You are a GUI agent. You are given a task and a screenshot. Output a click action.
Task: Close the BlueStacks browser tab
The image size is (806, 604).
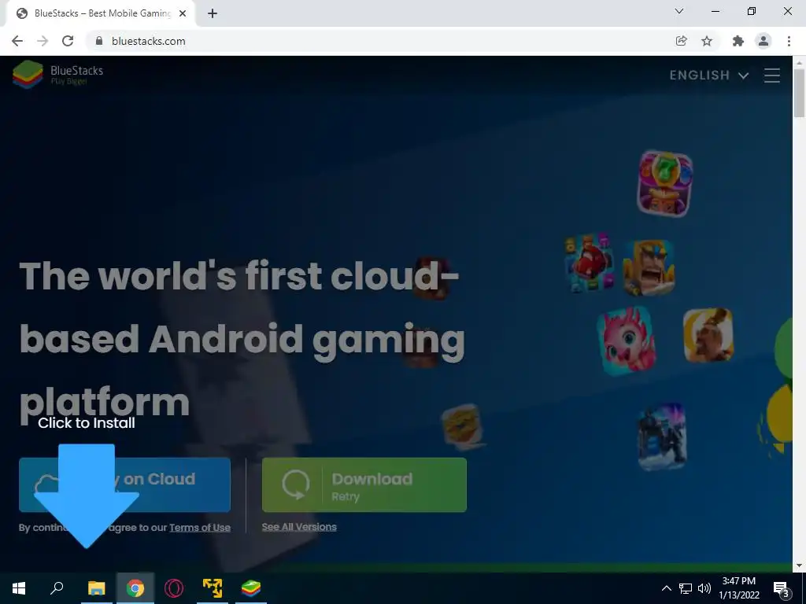pos(183,13)
